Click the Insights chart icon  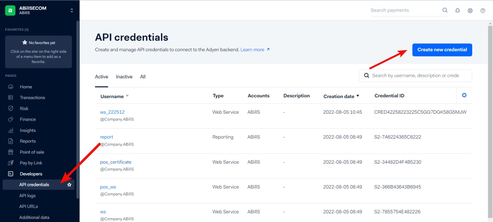point(11,130)
